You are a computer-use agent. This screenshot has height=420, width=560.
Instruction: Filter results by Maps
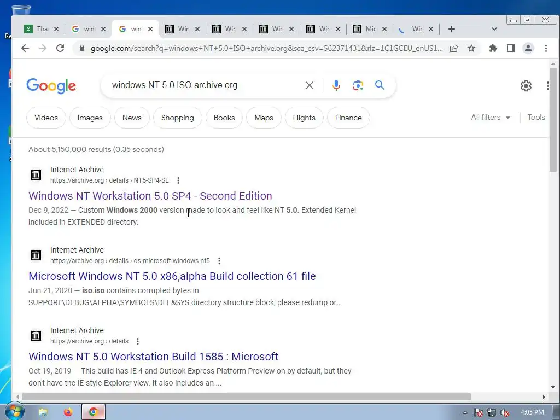pyautogui.click(x=264, y=118)
